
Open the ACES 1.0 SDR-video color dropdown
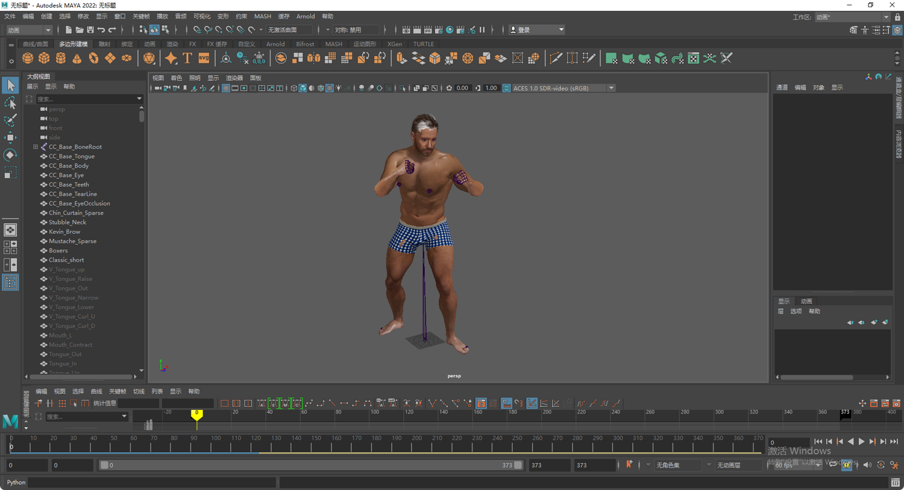pos(611,88)
